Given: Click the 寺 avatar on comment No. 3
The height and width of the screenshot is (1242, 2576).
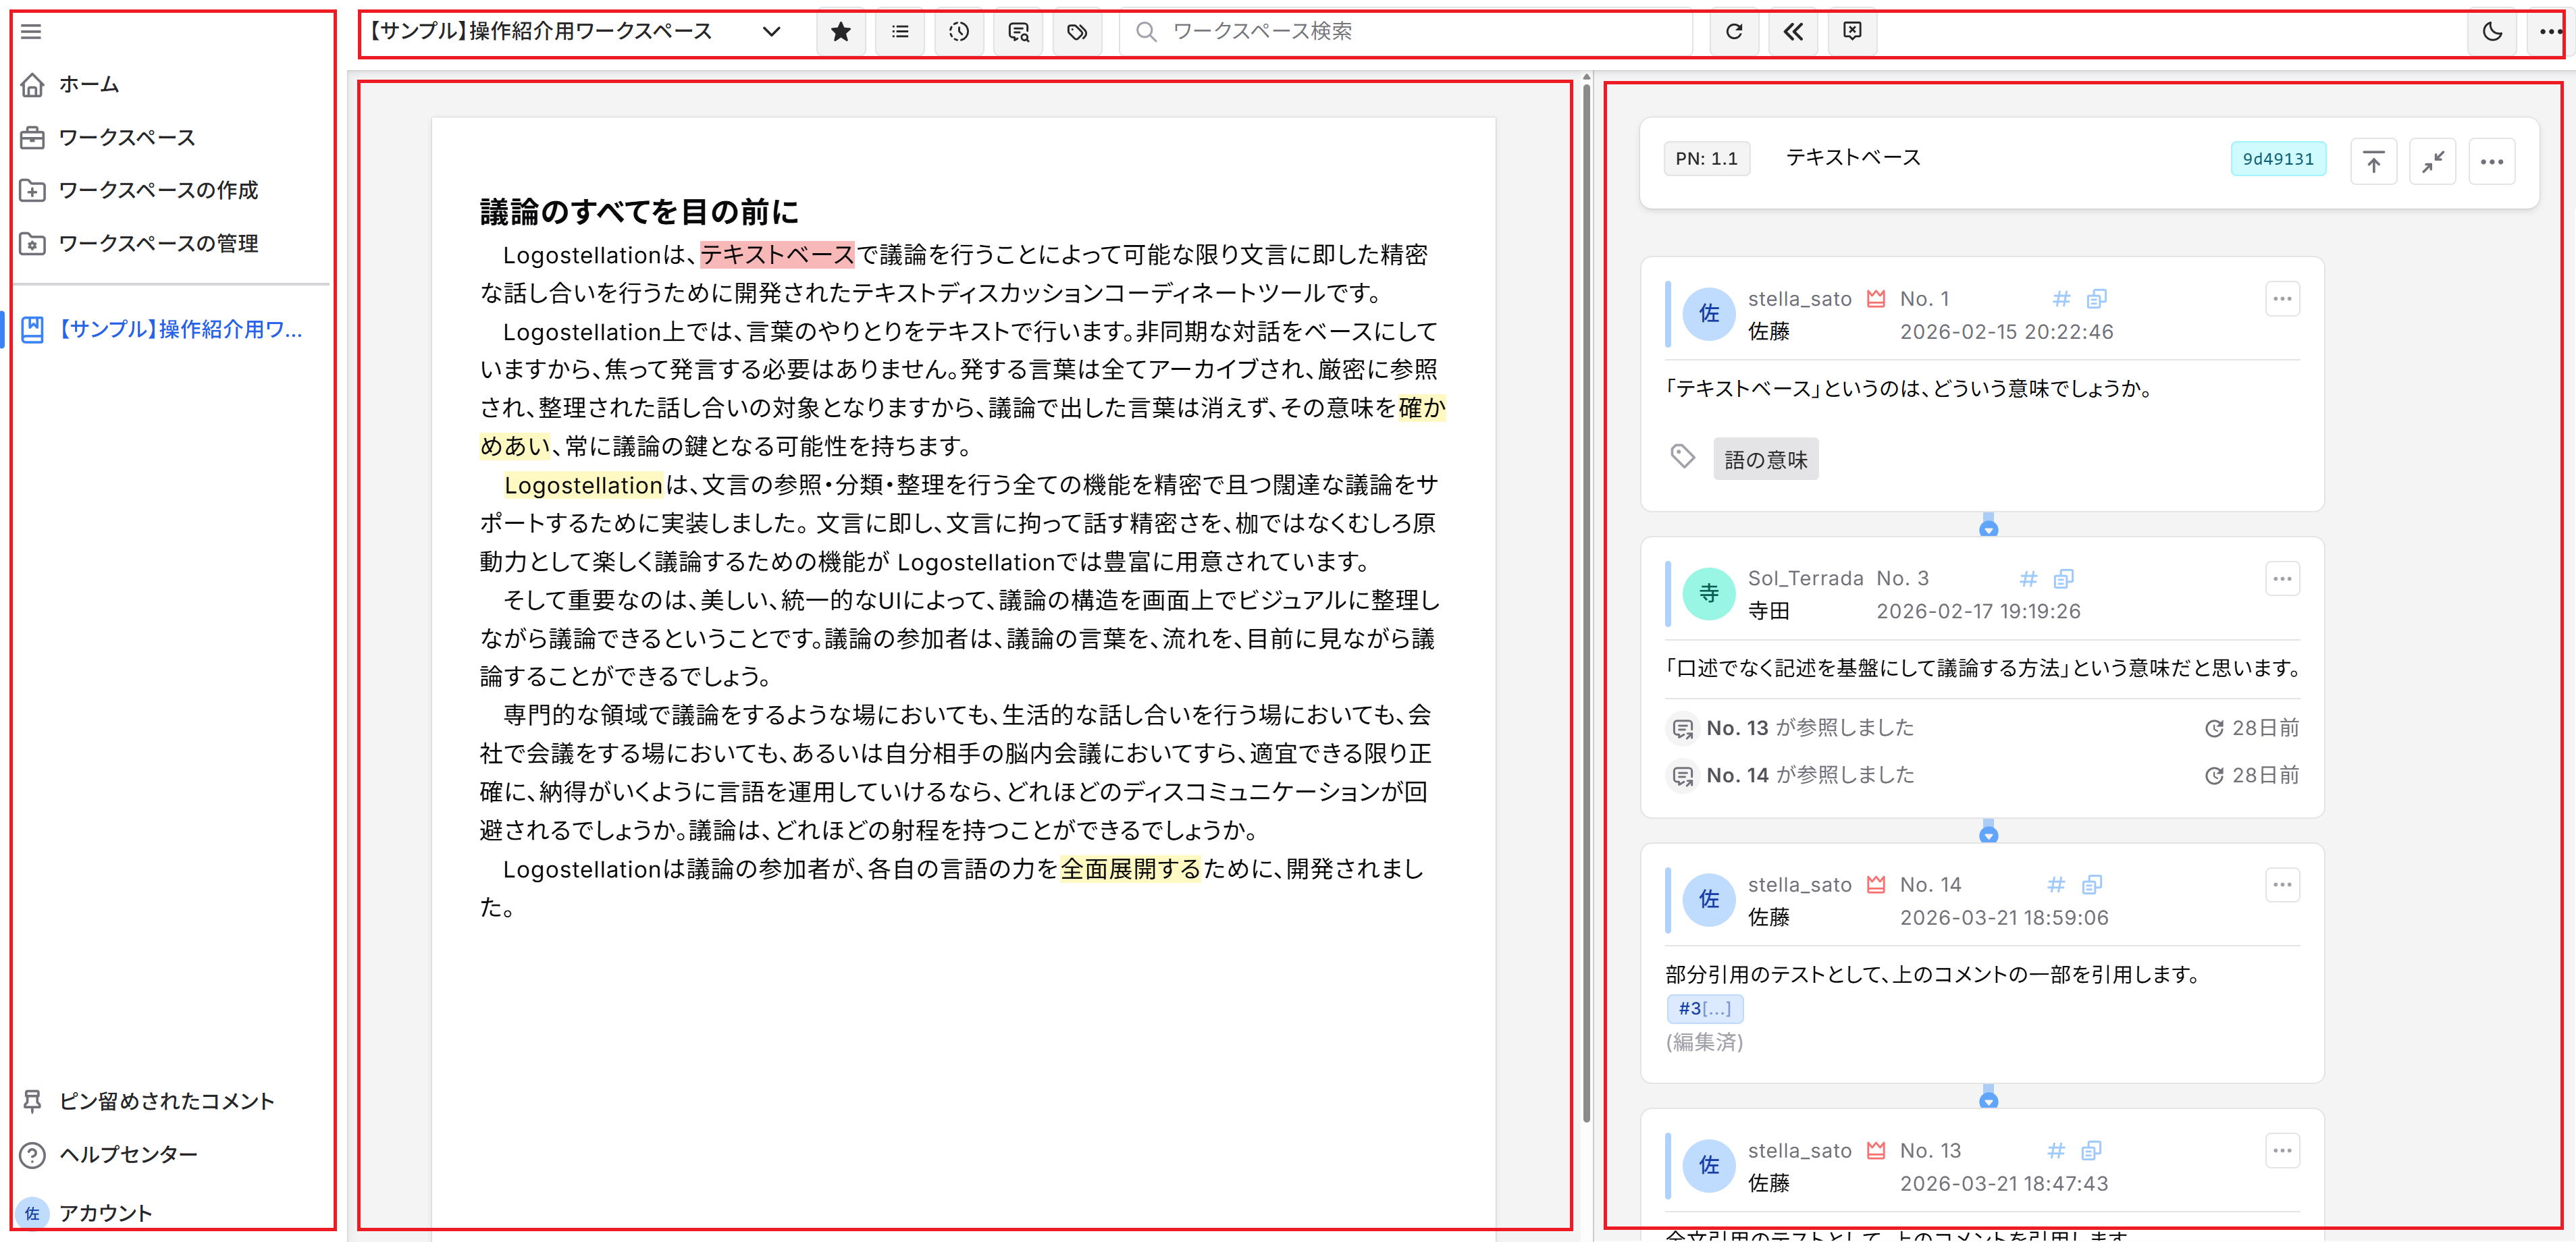Looking at the screenshot, I should pyautogui.click(x=1709, y=594).
